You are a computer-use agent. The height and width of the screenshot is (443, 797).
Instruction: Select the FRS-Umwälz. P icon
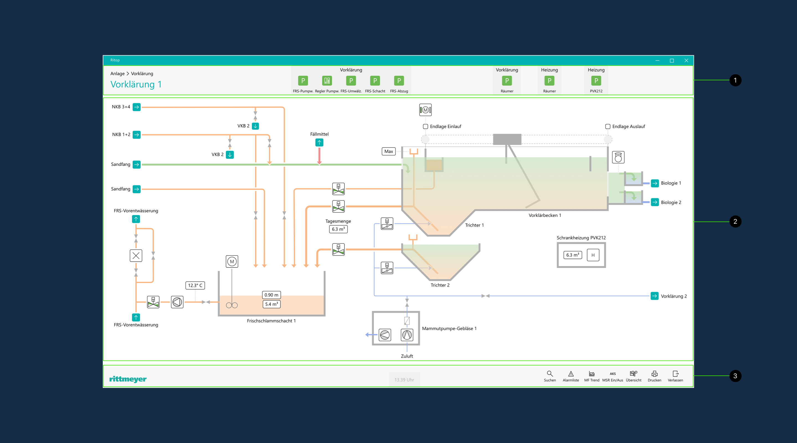pos(351,81)
